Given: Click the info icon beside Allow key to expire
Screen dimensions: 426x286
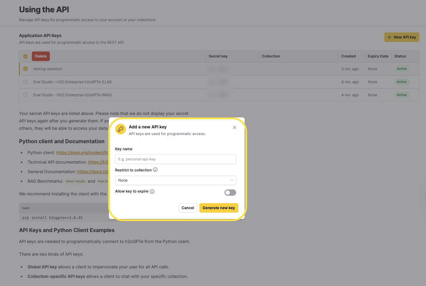Looking at the screenshot, I should [152, 191].
